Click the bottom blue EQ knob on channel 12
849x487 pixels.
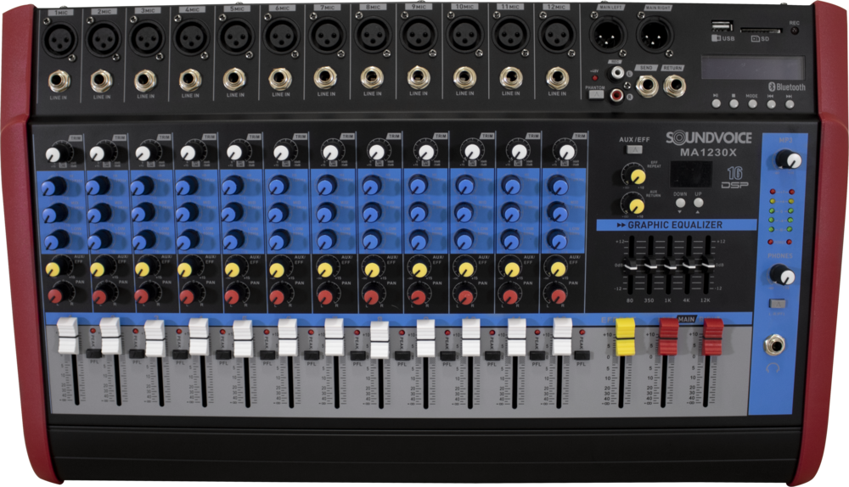(558, 238)
